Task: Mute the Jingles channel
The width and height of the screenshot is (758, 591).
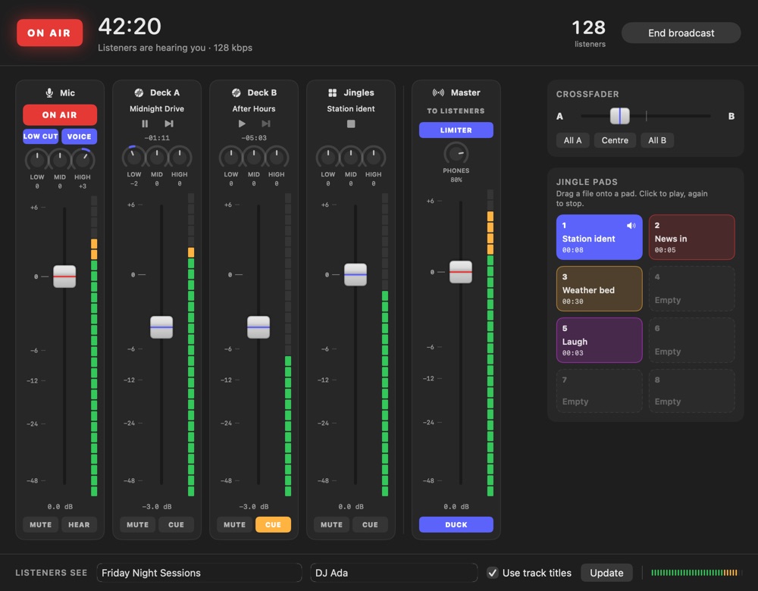Action: (x=332, y=524)
